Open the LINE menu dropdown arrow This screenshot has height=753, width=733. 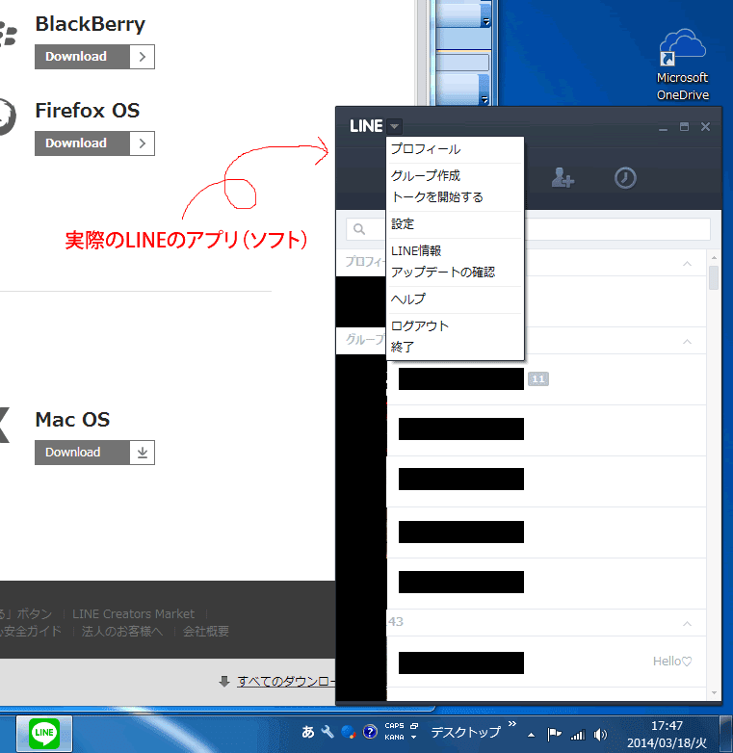(x=394, y=126)
